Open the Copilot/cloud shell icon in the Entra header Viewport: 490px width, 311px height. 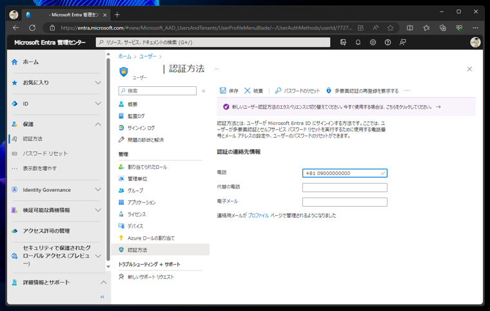pyautogui.click(x=343, y=42)
